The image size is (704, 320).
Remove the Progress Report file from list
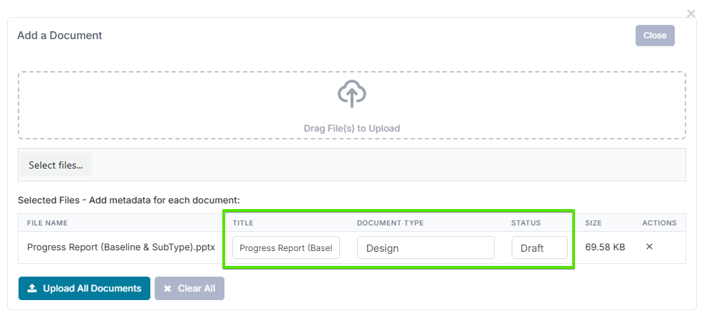click(x=649, y=247)
